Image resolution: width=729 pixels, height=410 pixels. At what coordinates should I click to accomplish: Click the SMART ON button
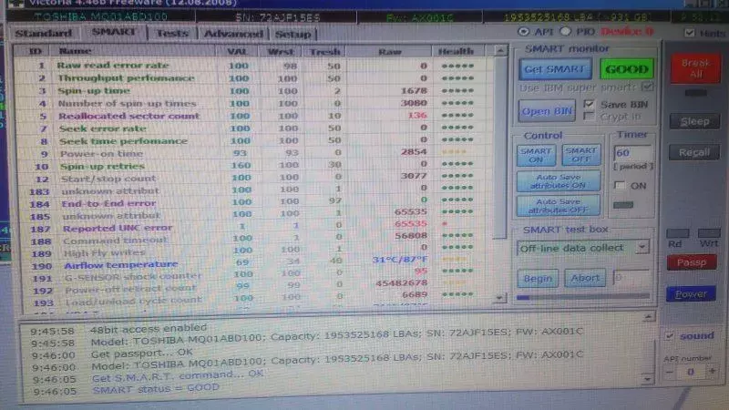(536, 155)
